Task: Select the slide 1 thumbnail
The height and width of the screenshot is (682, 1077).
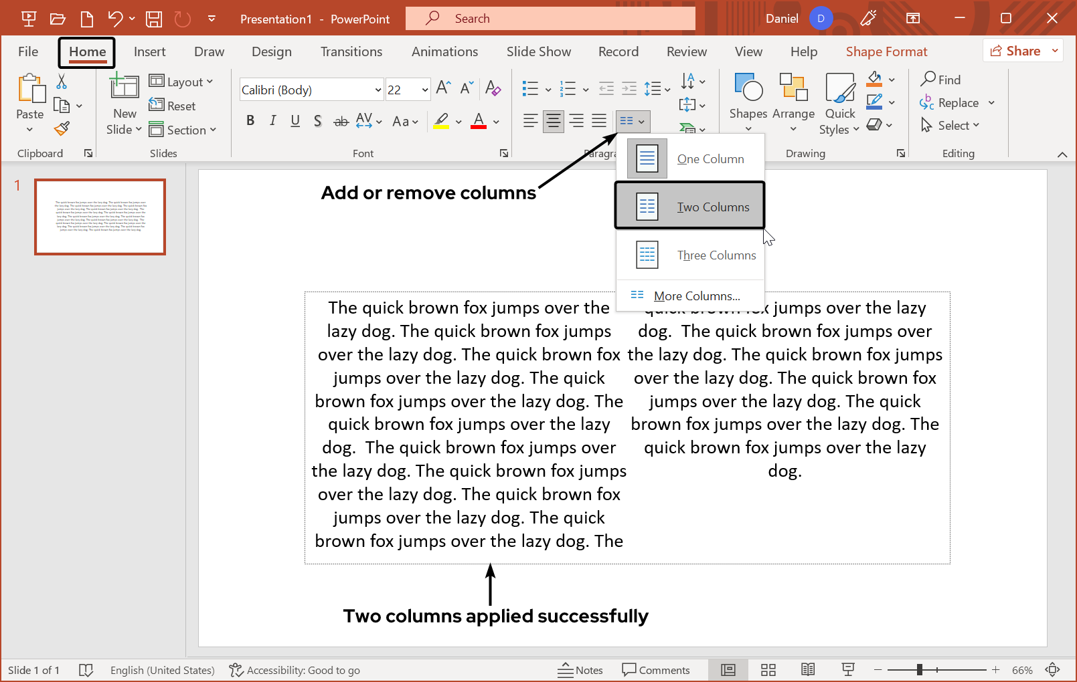Action: (100, 217)
